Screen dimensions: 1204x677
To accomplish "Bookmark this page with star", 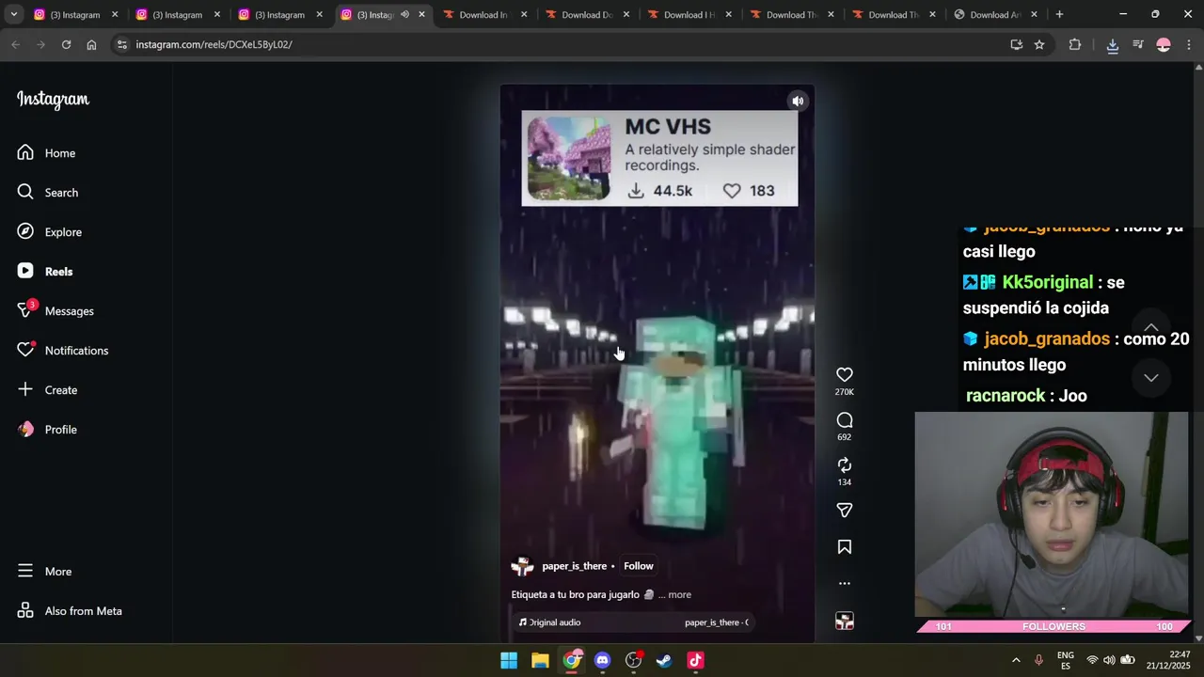I will [1039, 44].
